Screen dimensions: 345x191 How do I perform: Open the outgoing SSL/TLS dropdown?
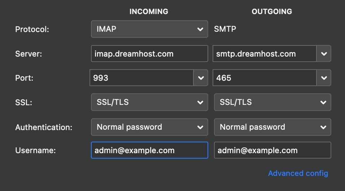pos(272,102)
